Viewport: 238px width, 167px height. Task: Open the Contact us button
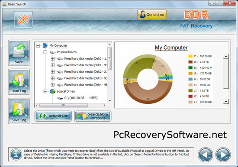coord(152,14)
